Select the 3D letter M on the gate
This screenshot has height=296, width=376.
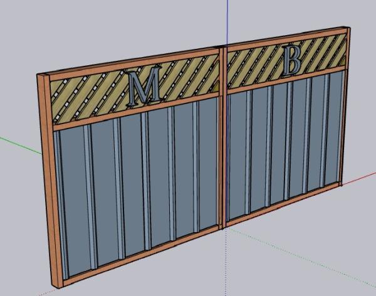click(145, 87)
